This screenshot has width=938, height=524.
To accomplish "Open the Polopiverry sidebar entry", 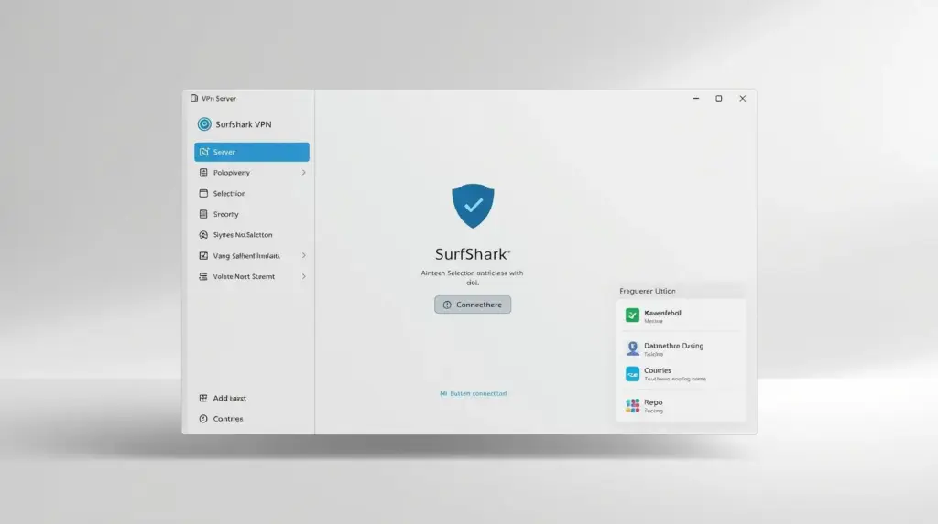I will coord(252,173).
